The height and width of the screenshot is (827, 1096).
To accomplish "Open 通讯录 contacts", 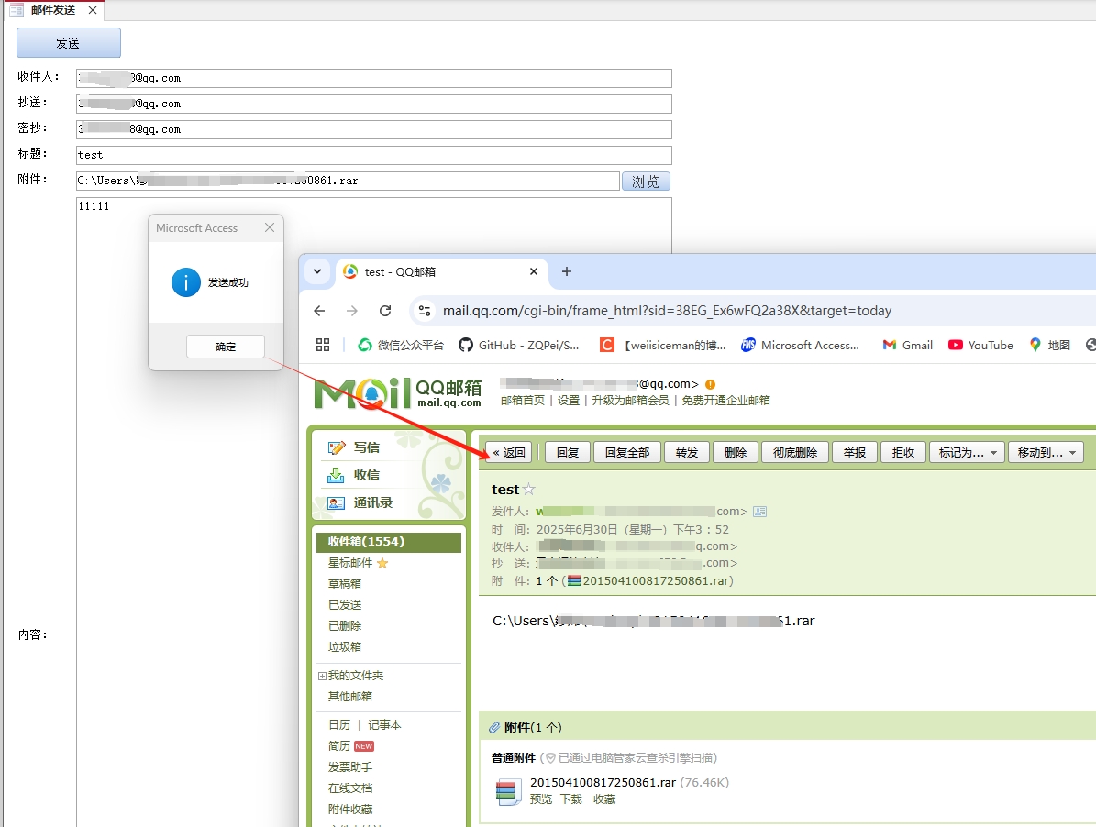I will 372,503.
